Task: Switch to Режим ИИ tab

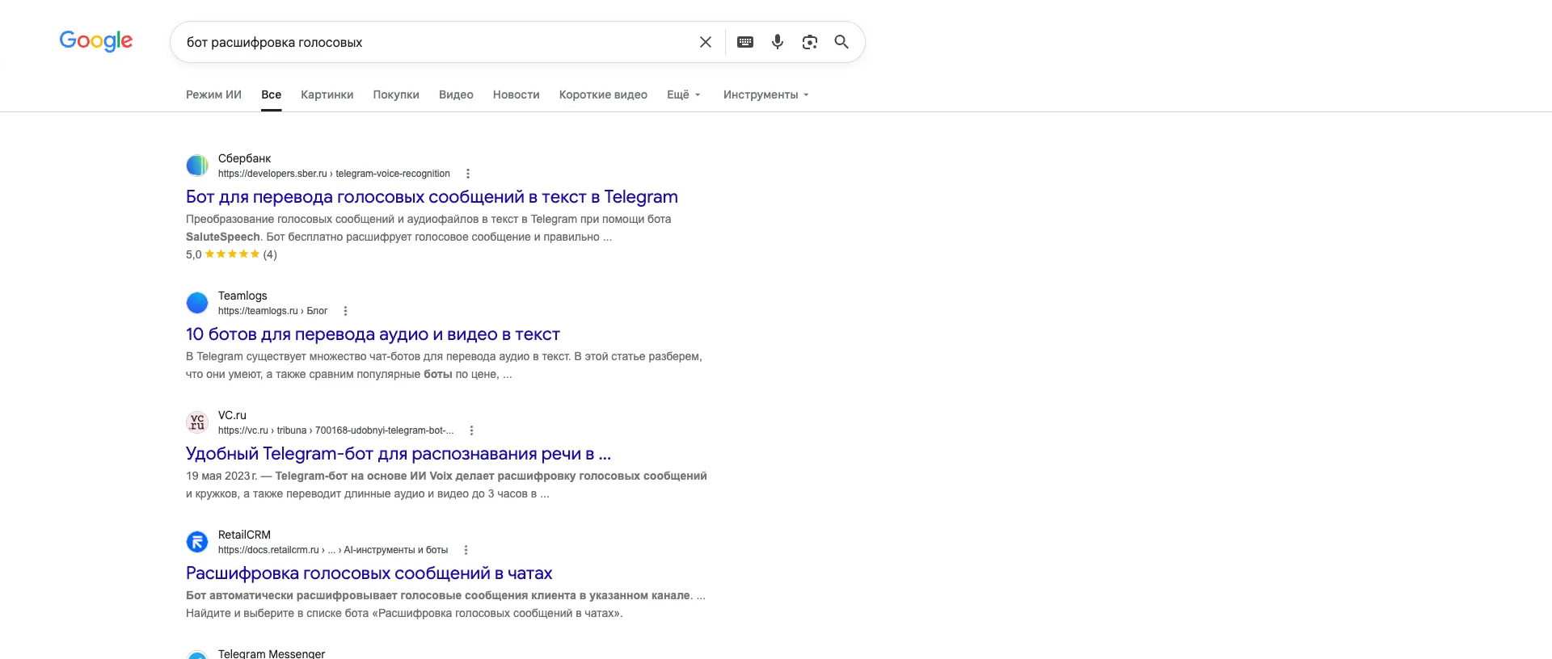Action: [x=213, y=94]
